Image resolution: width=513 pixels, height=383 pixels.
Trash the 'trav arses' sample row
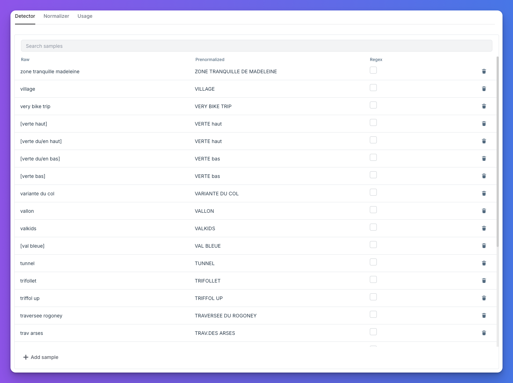[484, 333]
